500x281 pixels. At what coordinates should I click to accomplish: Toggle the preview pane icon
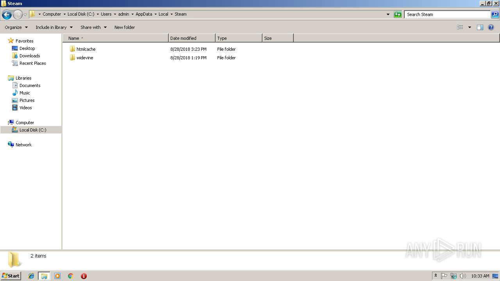tap(480, 27)
